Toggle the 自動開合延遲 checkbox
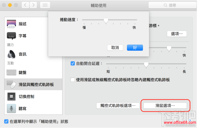This screenshot has width=198, height=128. tap(73, 63)
